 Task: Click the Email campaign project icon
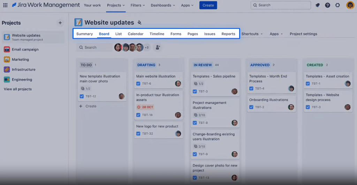(7, 49)
